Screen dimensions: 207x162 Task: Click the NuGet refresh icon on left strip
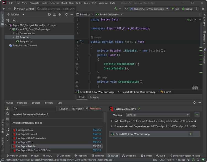coord(7,114)
